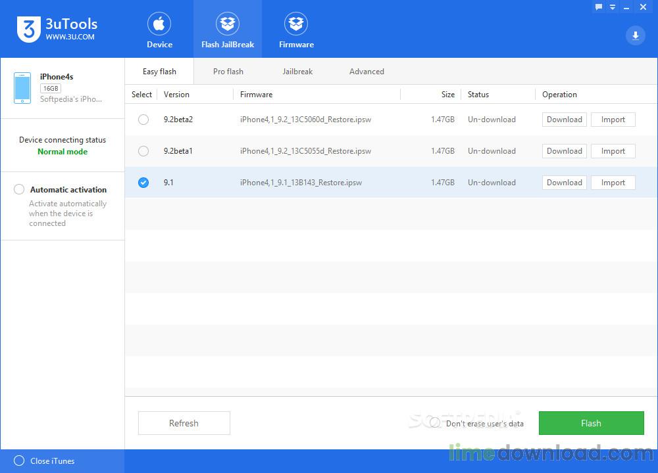Screen dimensions: 658x473
Task: Toggle the Don't erase user's data option
Action: coord(435,422)
